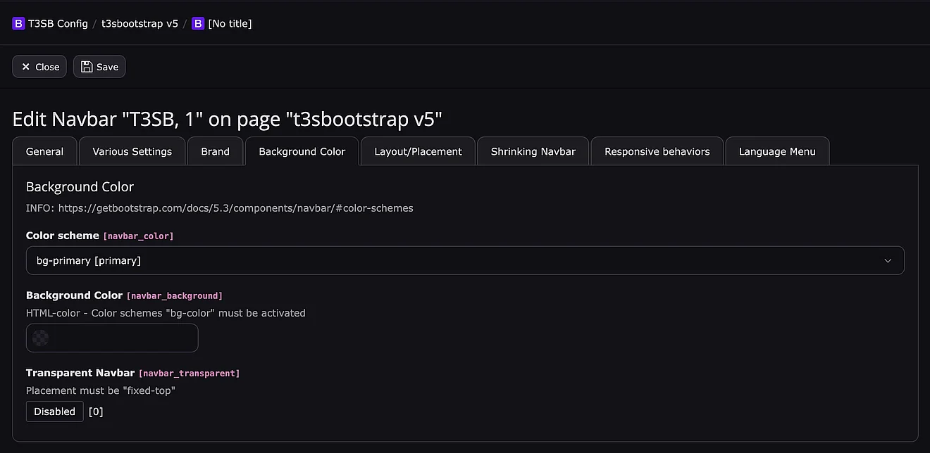Switch to the General tab
Screen dimensions: 930x453
[44, 151]
